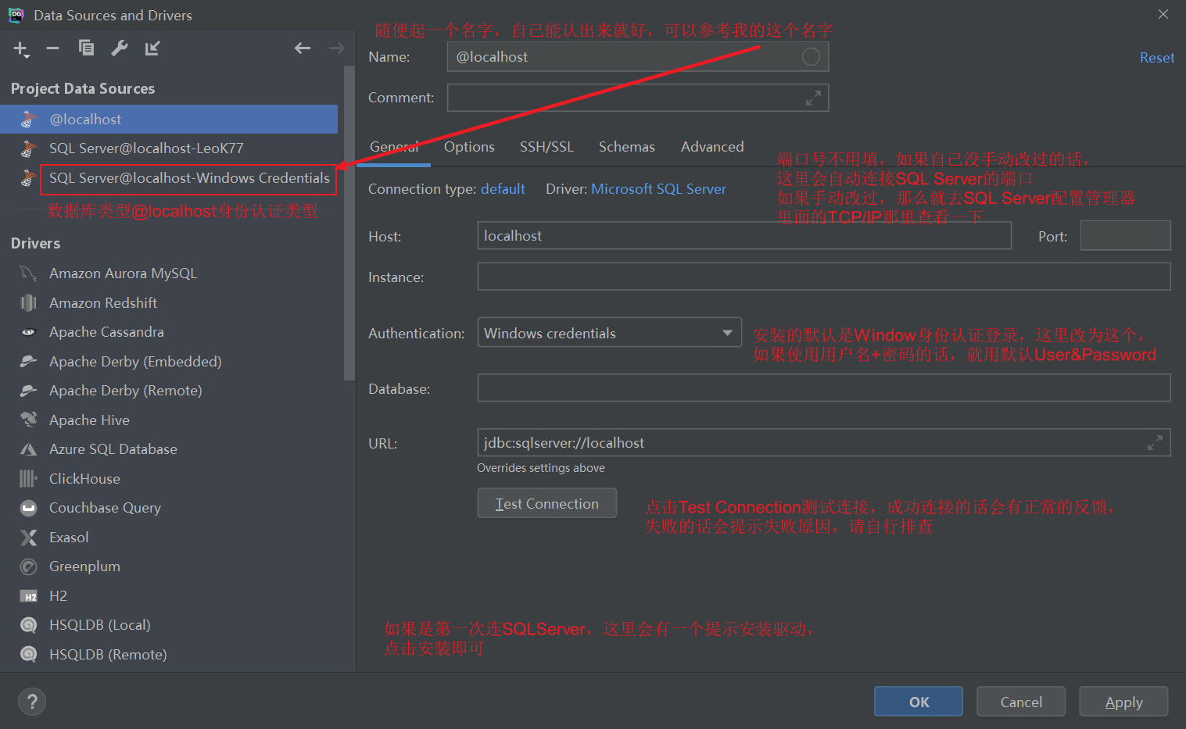Click into the Name input field
Viewport: 1186px width, 729px height.
[x=637, y=56]
